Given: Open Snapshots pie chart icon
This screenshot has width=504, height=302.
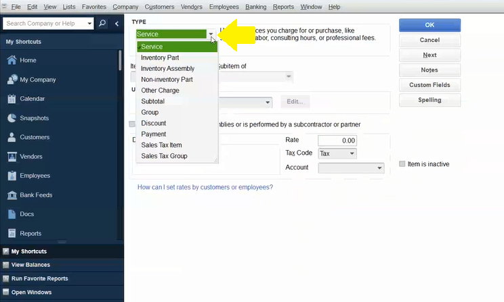Looking at the screenshot, I should click(x=12, y=118).
